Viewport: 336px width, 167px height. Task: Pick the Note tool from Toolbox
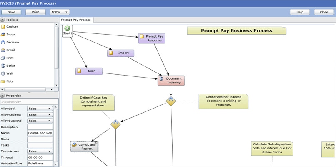click(3, 81)
